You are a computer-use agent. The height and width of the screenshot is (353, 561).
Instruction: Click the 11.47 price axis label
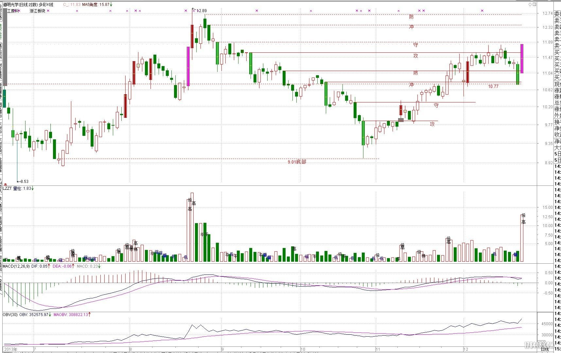pos(547,58)
